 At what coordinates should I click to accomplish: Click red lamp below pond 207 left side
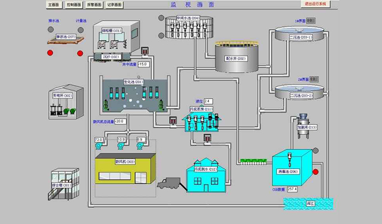pos(50,53)
